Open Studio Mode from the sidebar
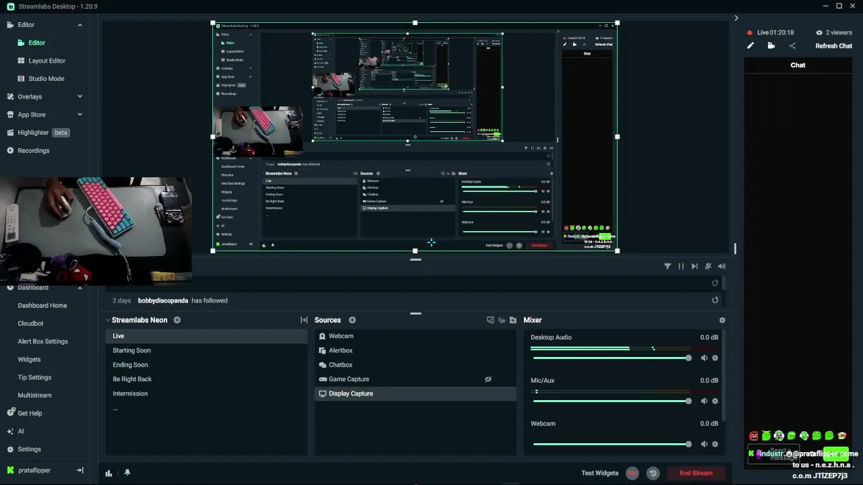This screenshot has height=485, width=863. tap(46, 79)
